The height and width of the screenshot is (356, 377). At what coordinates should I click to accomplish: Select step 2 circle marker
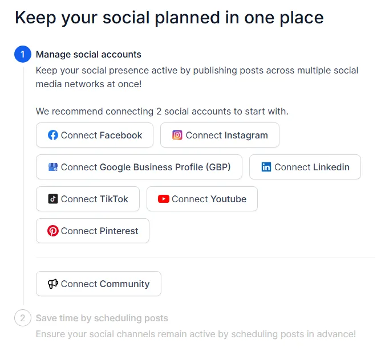tap(23, 318)
